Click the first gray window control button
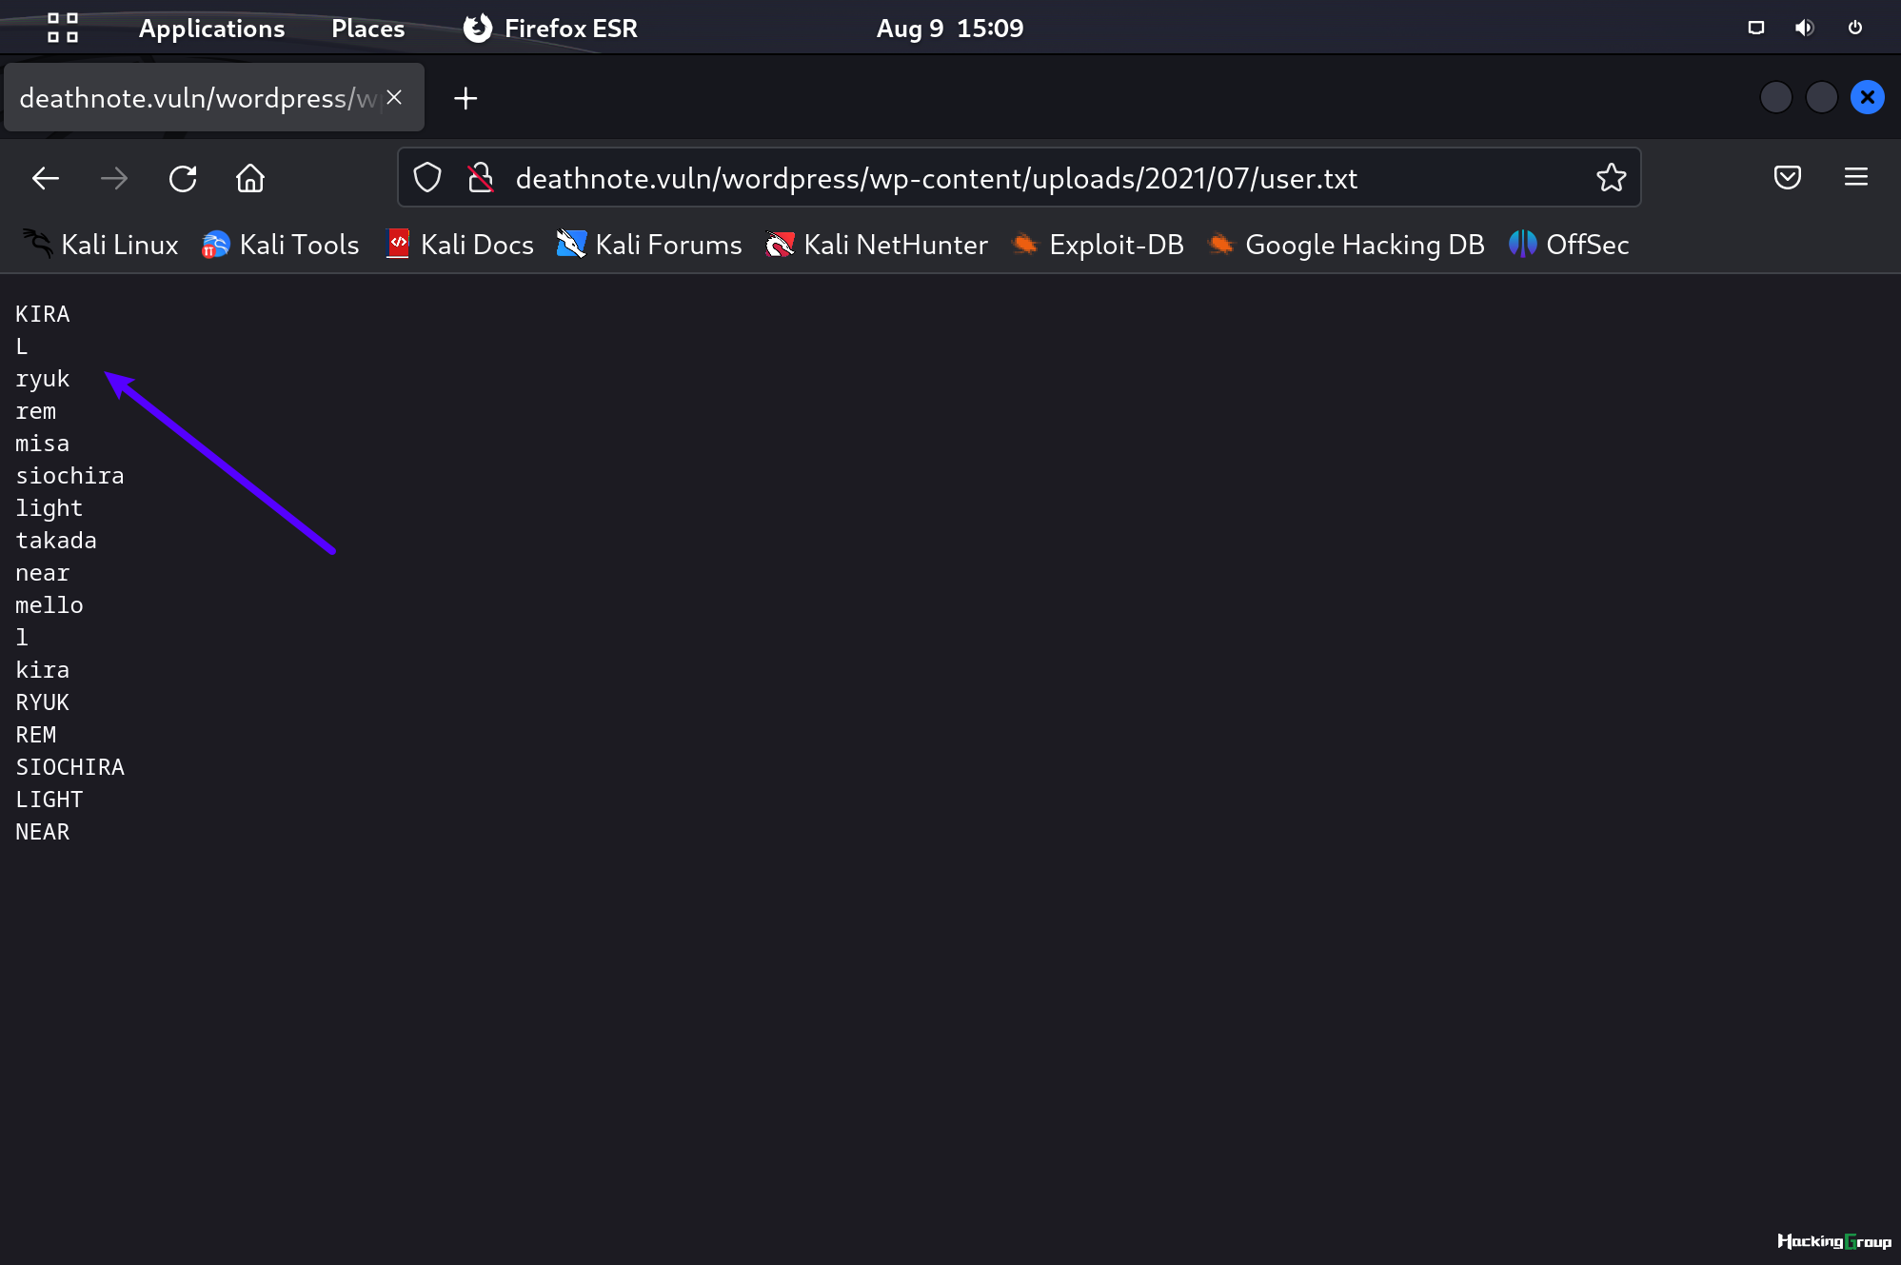Viewport: 1901px width, 1265px height. [1775, 97]
